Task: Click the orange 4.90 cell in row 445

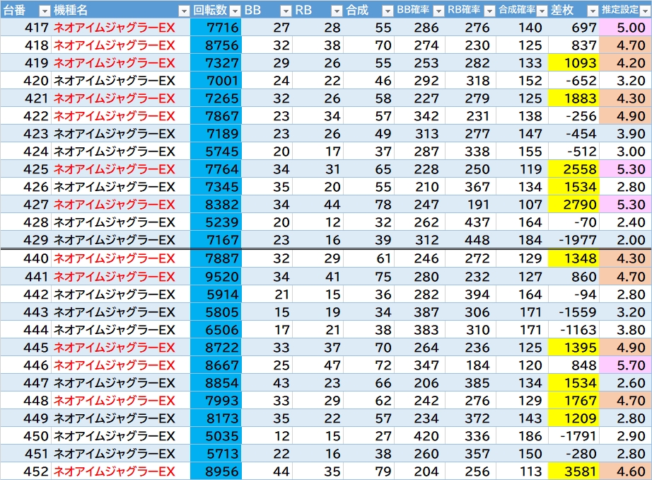Action: tap(624, 348)
